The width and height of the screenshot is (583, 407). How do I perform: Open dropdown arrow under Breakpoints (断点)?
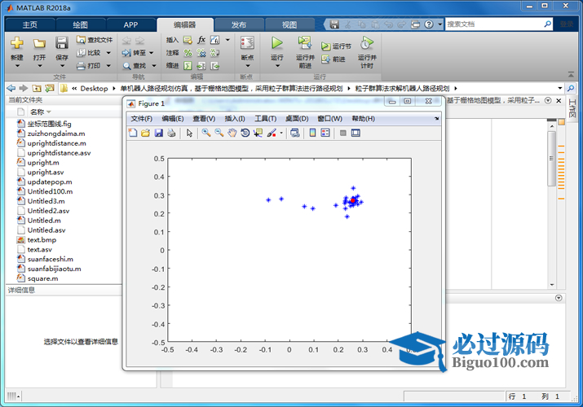[247, 66]
